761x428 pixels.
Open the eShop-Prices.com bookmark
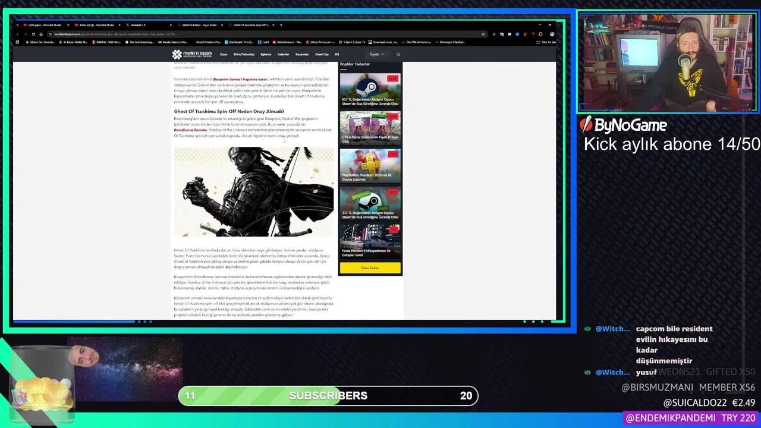320,42
